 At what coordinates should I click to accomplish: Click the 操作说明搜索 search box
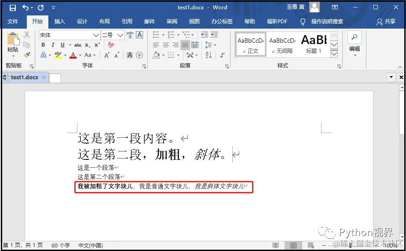pyautogui.click(x=327, y=21)
